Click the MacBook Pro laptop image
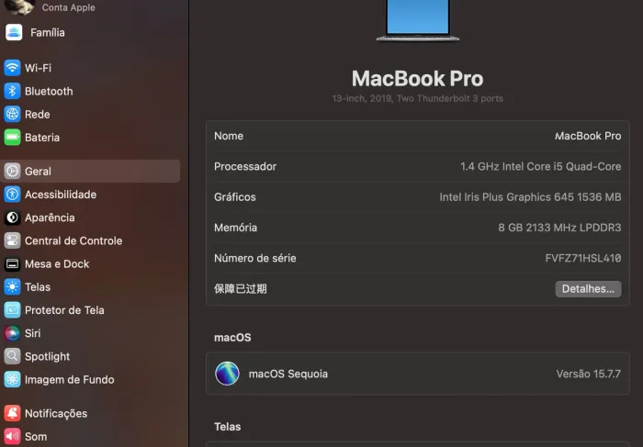The image size is (643, 447). (417, 20)
